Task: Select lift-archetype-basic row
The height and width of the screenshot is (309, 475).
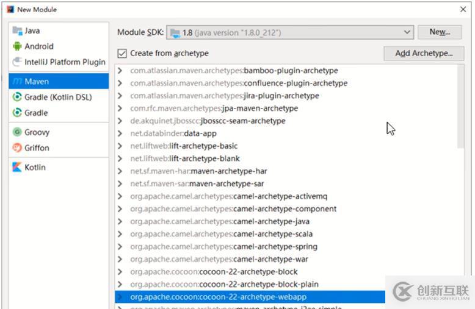Action: point(286,146)
